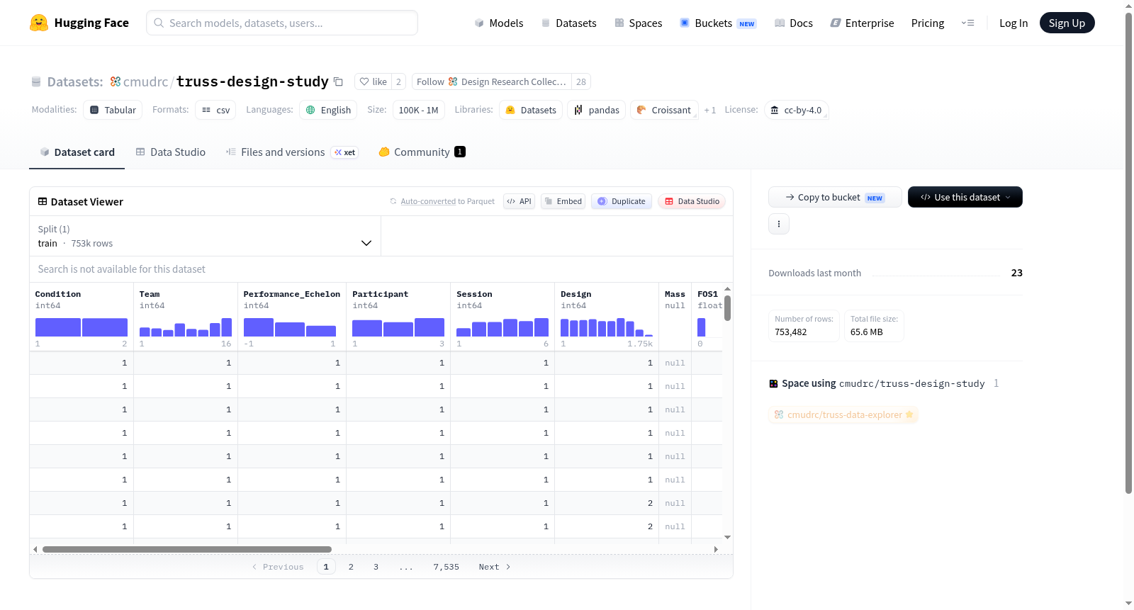Open the pandas library tag
Viewport: 1134px width, 610px height.
click(x=596, y=110)
